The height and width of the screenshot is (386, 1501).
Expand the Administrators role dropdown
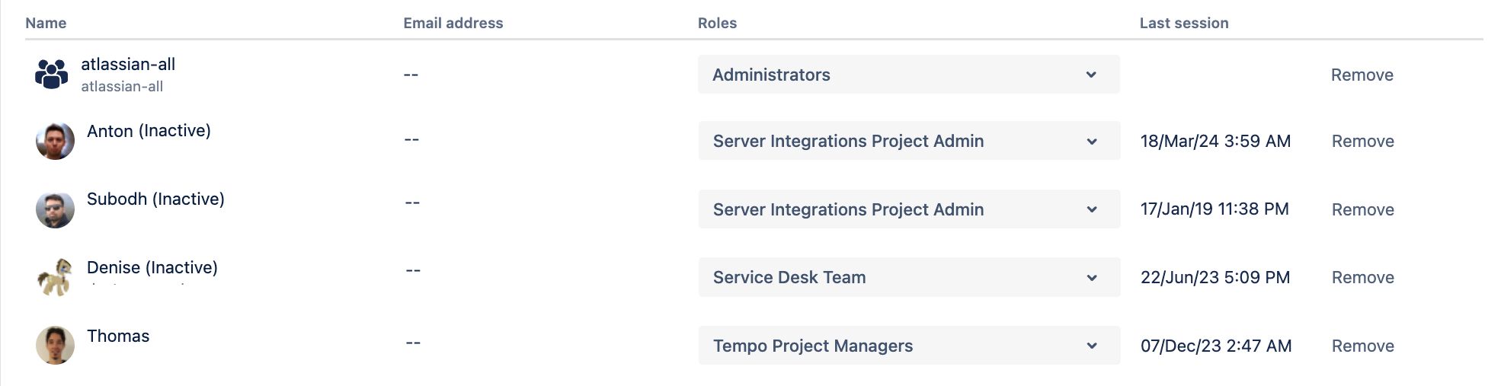click(908, 75)
